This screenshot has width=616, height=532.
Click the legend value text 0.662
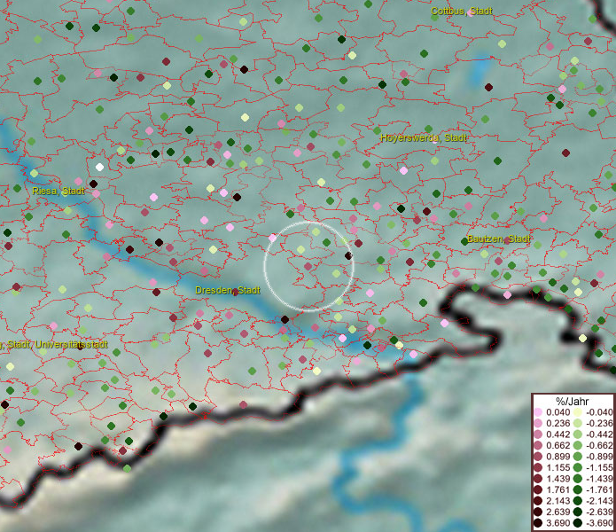point(558,445)
